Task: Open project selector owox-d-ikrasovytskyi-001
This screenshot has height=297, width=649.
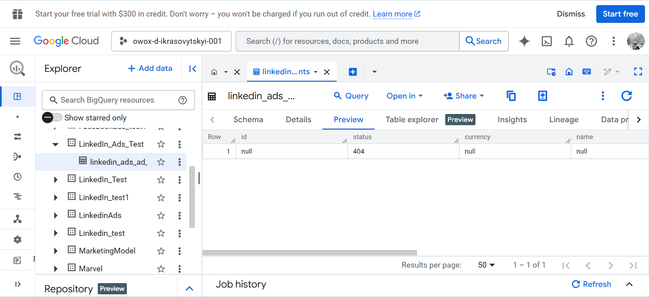Action: (171, 41)
